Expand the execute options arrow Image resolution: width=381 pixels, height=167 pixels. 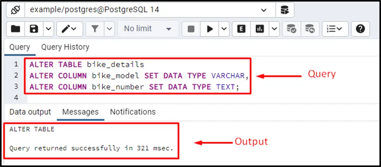pos(224,29)
